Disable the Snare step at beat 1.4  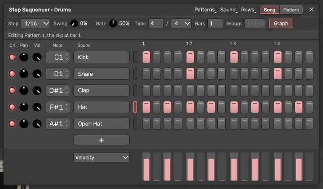click(278, 74)
